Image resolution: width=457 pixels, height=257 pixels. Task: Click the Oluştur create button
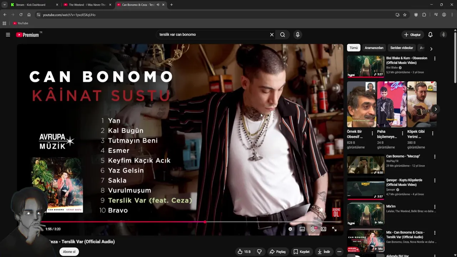pyautogui.click(x=412, y=35)
